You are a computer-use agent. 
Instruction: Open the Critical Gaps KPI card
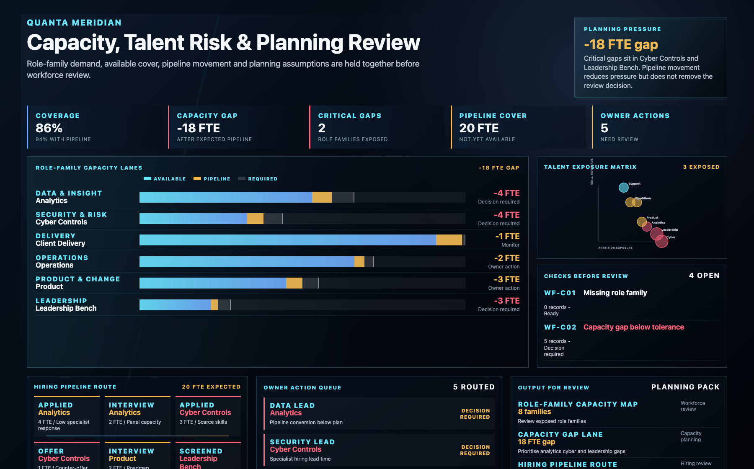pyautogui.click(x=377, y=127)
